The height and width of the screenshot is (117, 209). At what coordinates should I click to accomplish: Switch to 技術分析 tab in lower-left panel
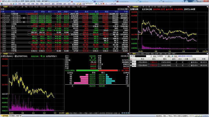pyautogui.click(x=12, y=54)
